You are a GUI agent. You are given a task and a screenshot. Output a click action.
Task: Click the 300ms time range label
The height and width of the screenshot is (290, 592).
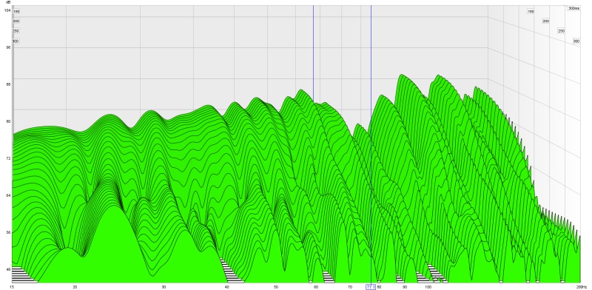pyautogui.click(x=573, y=8)
